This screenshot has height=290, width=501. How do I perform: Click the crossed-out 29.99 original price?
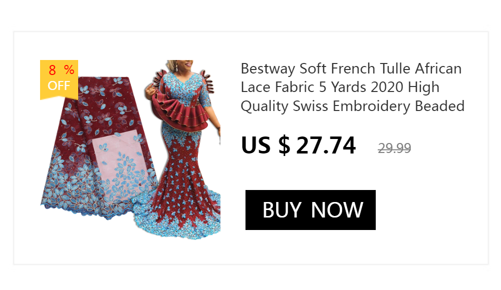(x=394, y=148)
